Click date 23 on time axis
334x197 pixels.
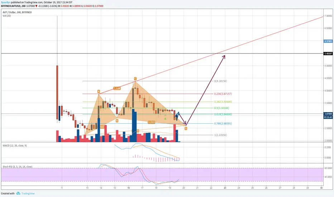click(225, 188)
